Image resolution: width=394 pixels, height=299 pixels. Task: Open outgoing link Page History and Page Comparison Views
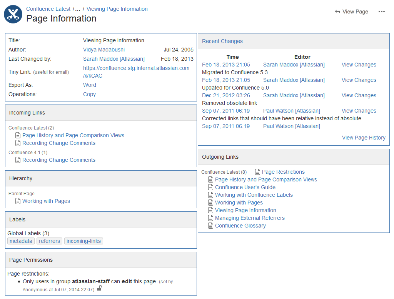(x=266, y=180)
